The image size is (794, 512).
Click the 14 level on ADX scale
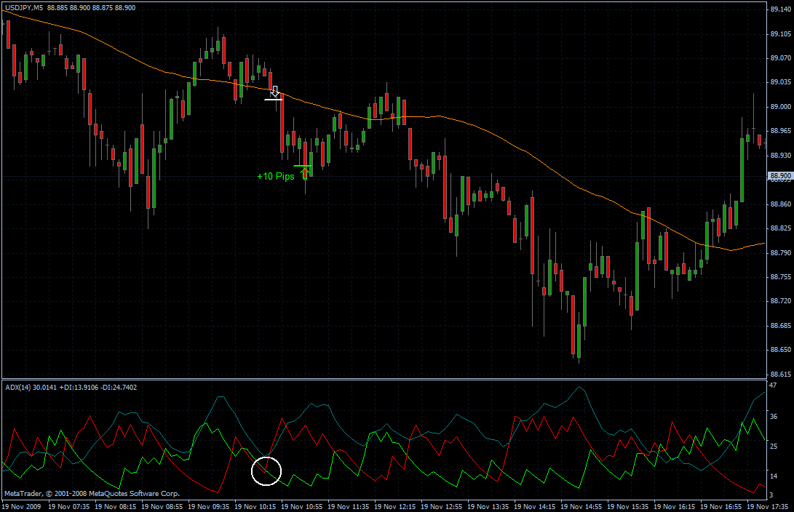point(773,476)
